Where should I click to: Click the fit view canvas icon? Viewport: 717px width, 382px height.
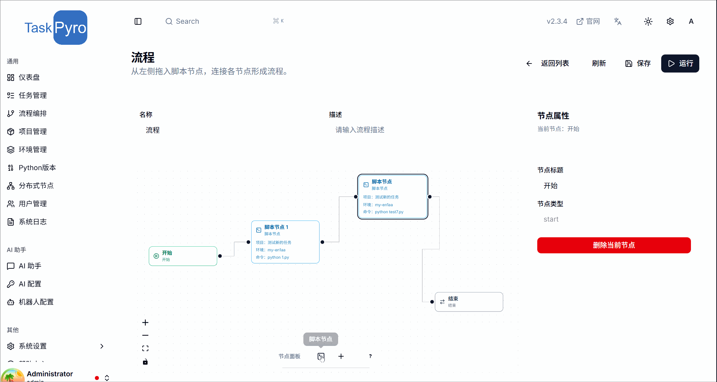pyautogui.click(x=145, y=349)
